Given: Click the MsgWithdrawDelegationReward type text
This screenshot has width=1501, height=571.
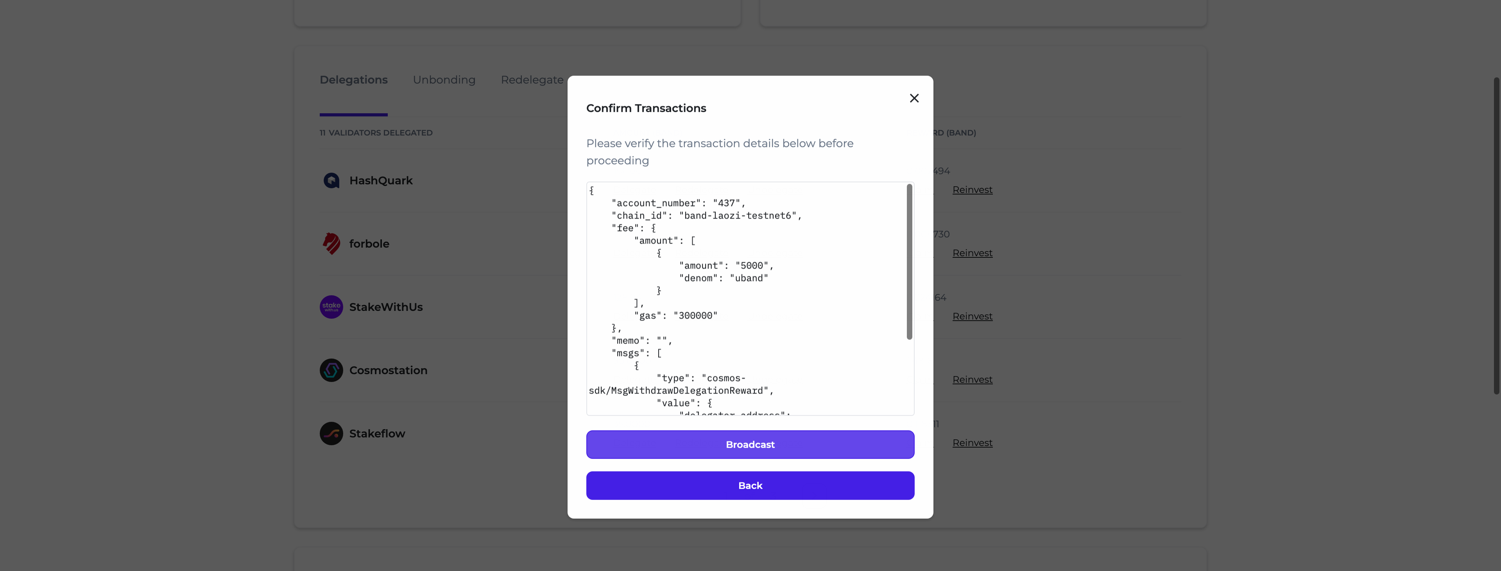Looking at the screenshot, I should click(681, 385).
